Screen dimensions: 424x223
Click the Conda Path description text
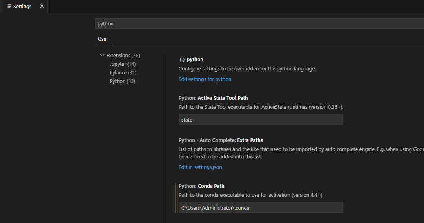tap(251, 195)
